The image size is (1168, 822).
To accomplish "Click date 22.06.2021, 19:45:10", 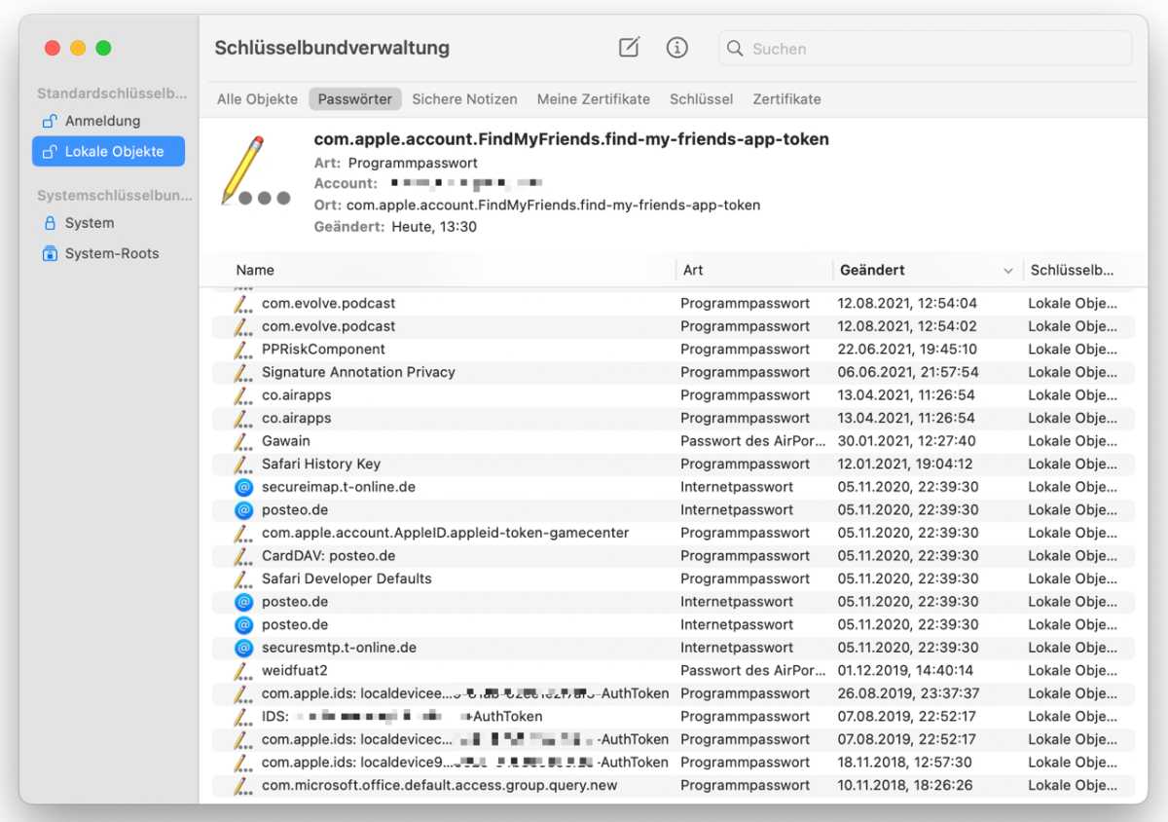I will coord(907,349).
